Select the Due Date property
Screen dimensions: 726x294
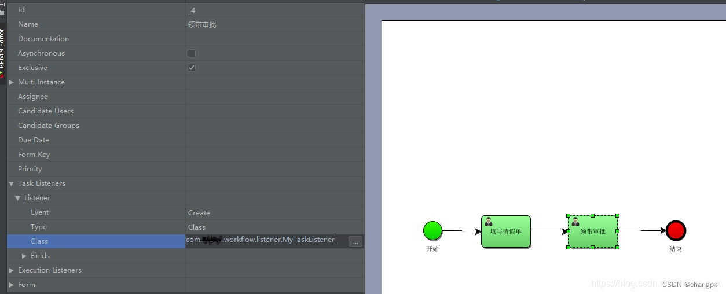(x=186, y=140)
